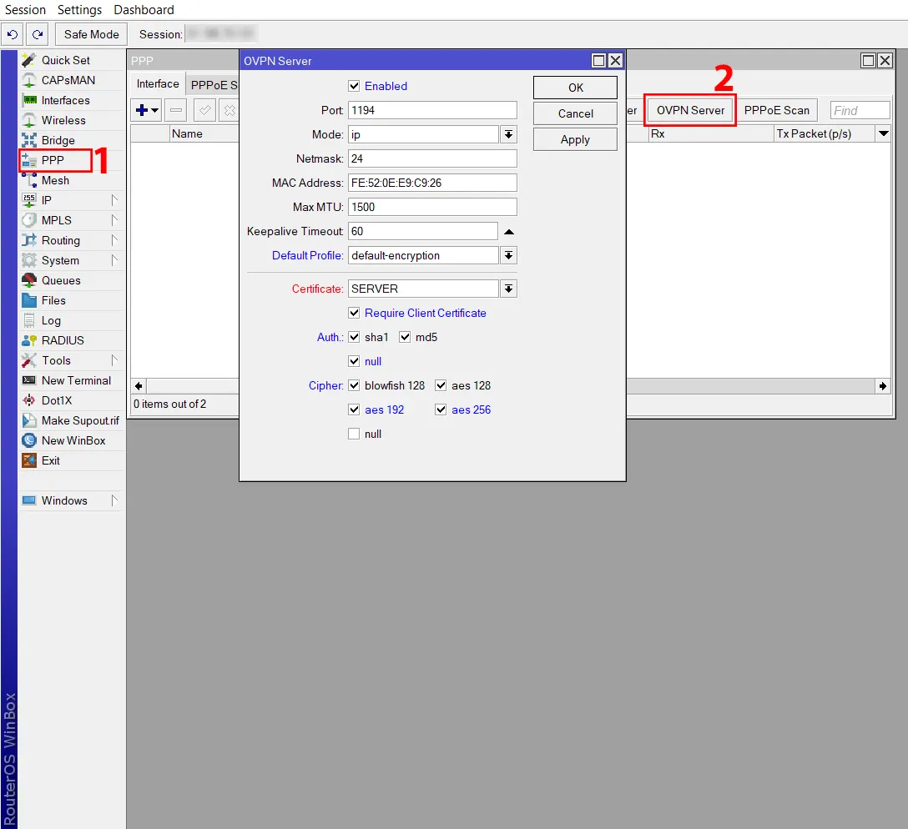Open the Mode dropdown
Screen dimensions: 908x829
508,133
